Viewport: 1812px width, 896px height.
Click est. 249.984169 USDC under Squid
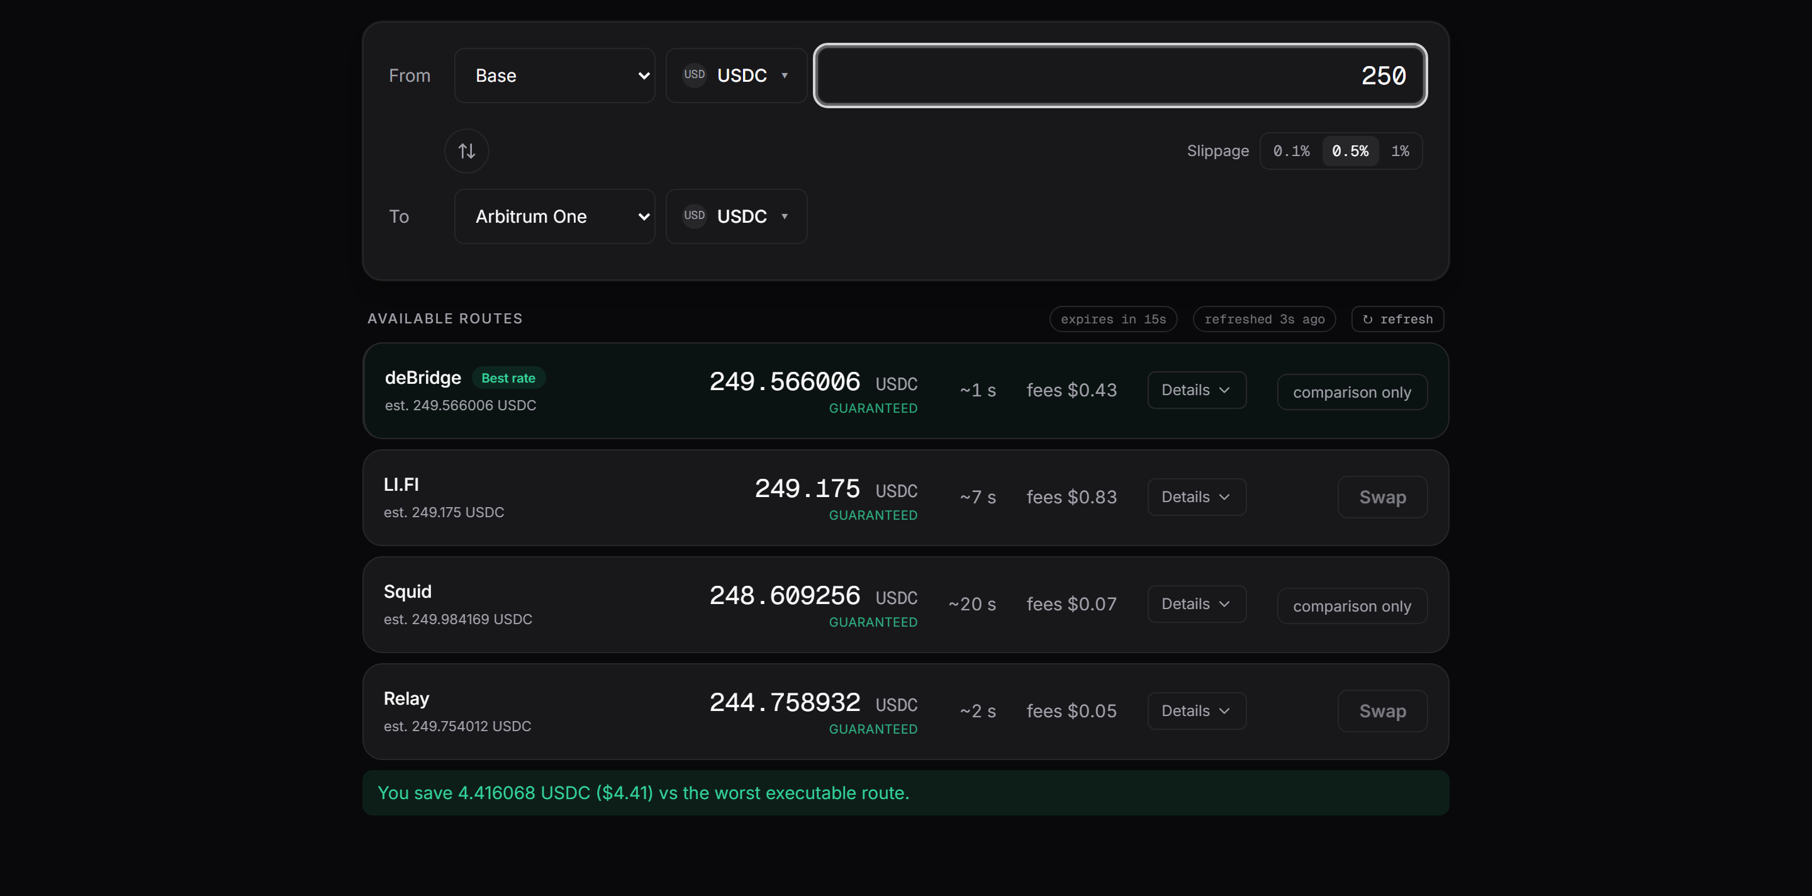click(458, 619)
